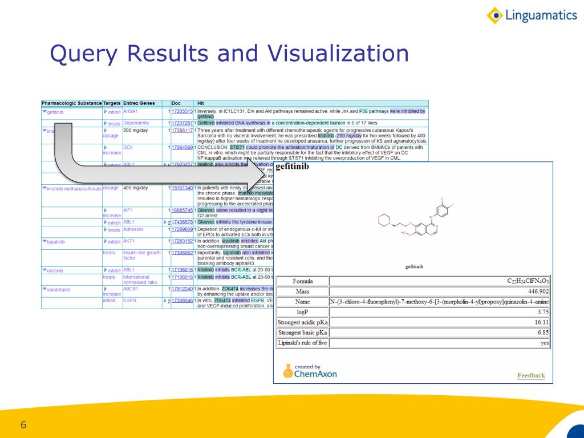This screenshot has height=438, width=584.
Task: Select the 400 mg/day dosage cell
Action: pyautogui.click(x=136, y=188)
